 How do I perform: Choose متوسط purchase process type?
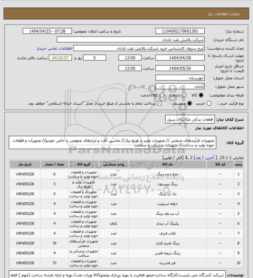[x=189, y=103]
